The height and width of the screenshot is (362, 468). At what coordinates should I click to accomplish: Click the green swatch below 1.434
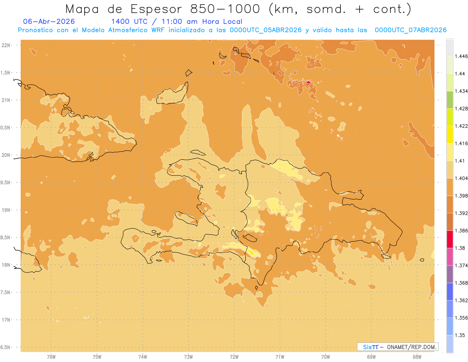coord(450,100)
